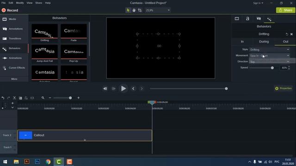Toggle the Properties panel button
This screenshot has height=166, width=296.
[x=284, y=89]
